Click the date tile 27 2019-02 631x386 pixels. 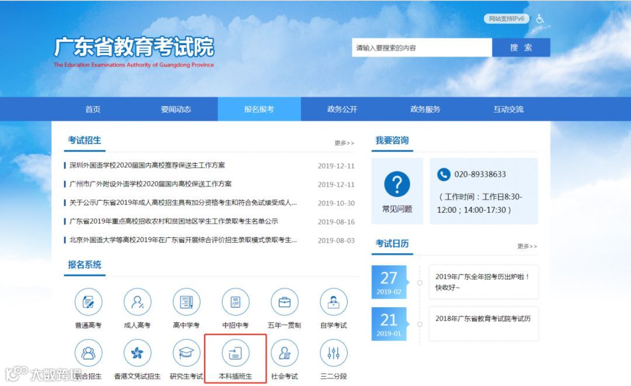pyautogui.click(x=389, y=282)
